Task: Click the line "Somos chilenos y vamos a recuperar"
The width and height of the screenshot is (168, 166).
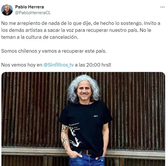Action: (54, 51)
